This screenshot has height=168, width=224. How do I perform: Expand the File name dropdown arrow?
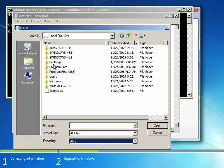click(x=135, y=125)
